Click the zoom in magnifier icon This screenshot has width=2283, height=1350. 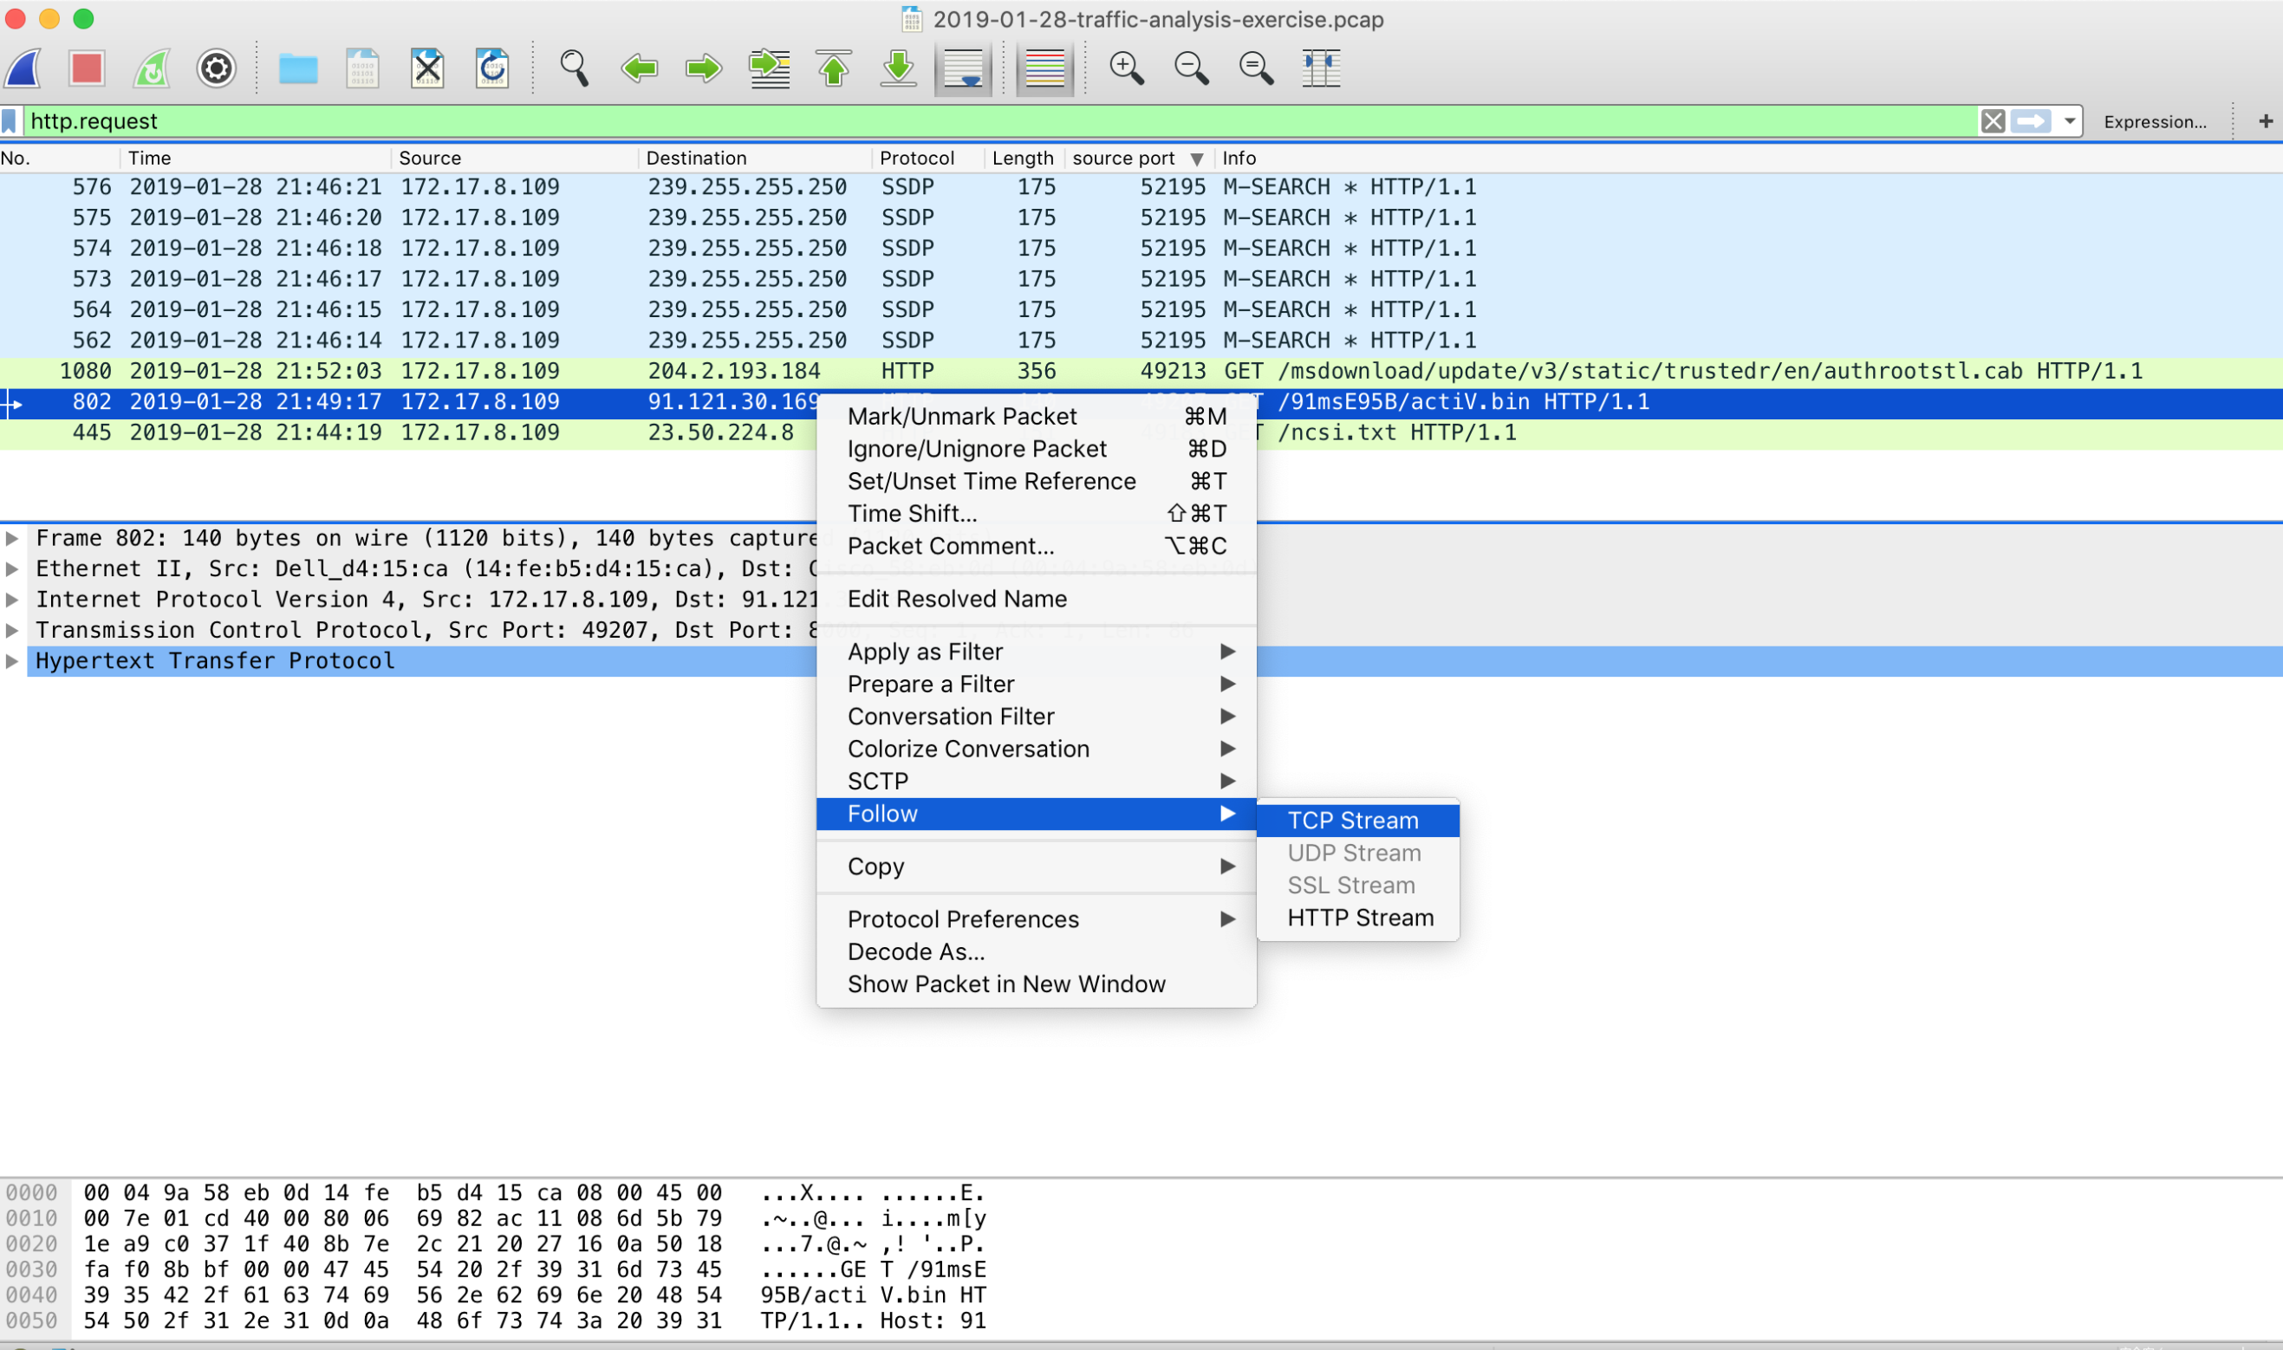point(1126,68)
